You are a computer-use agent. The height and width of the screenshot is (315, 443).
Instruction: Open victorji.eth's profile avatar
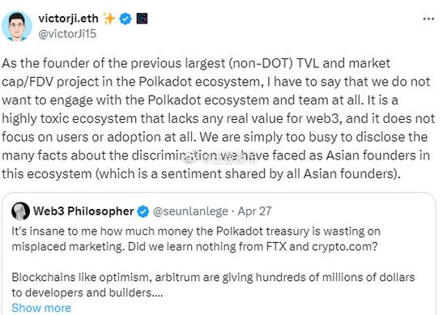(17, 26)
